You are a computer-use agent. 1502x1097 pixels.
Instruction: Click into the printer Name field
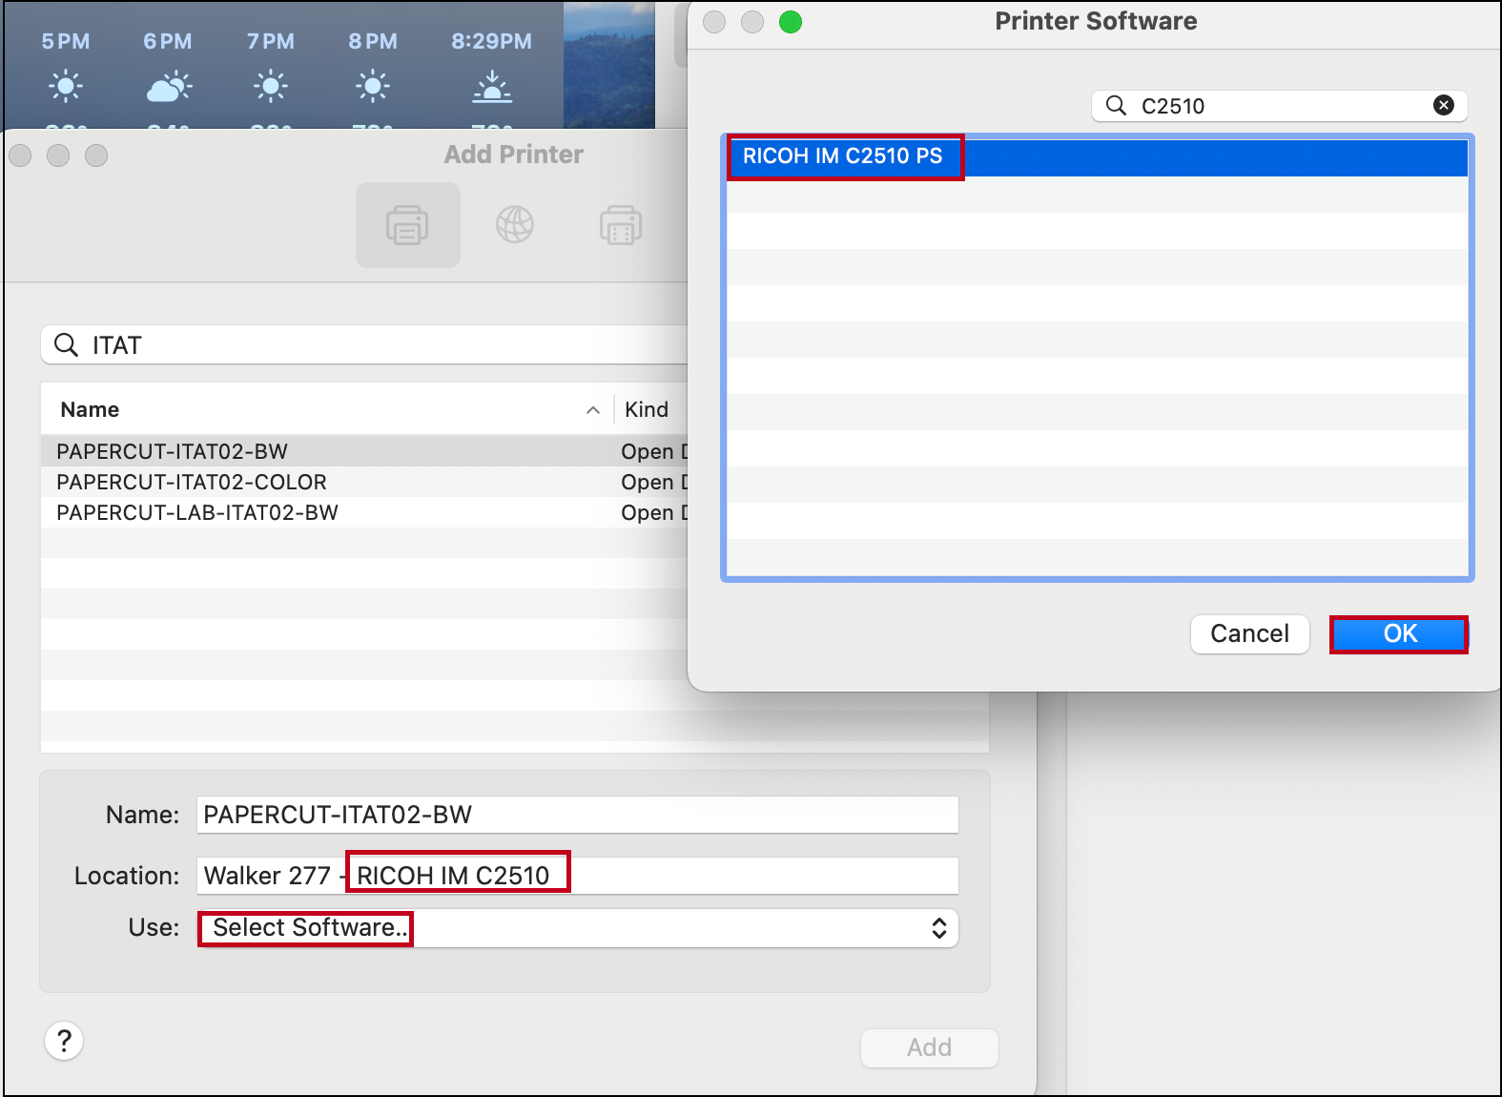tap(577, 816)
